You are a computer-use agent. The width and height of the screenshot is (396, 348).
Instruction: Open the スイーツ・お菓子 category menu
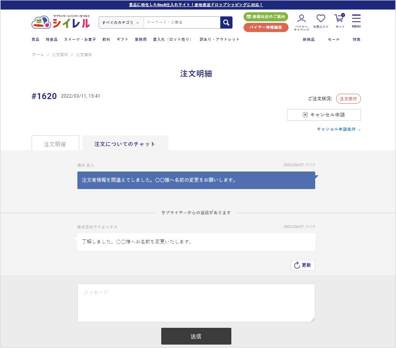point(80,39)
